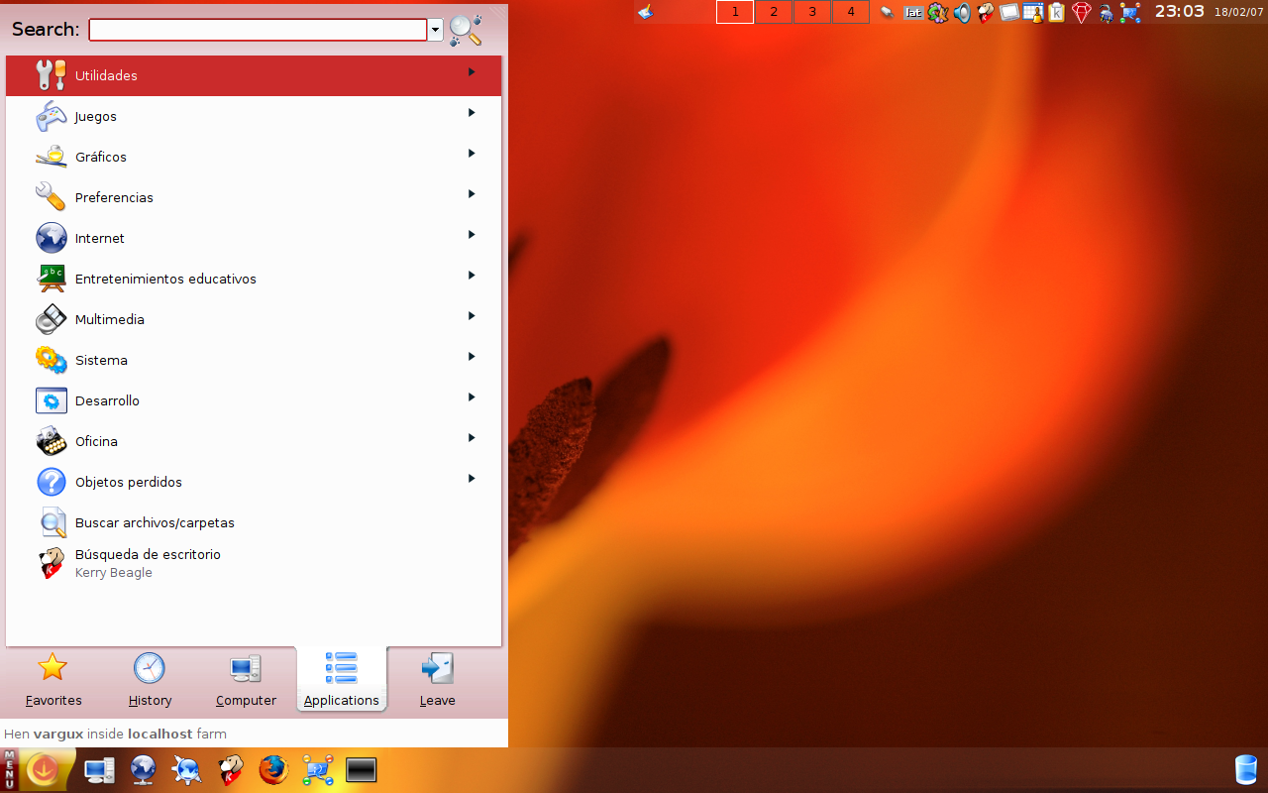The width and height of the screenshot is (1268, 793).
Task: Expand the Utilidades submenu arrow
Action: coord(473,71)
